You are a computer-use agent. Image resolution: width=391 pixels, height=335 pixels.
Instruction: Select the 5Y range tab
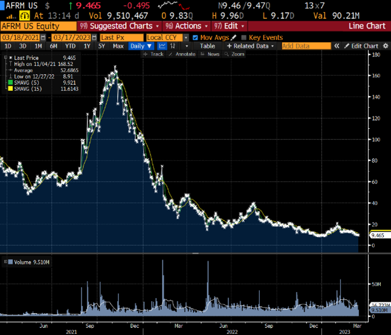(x=102, y=46)
